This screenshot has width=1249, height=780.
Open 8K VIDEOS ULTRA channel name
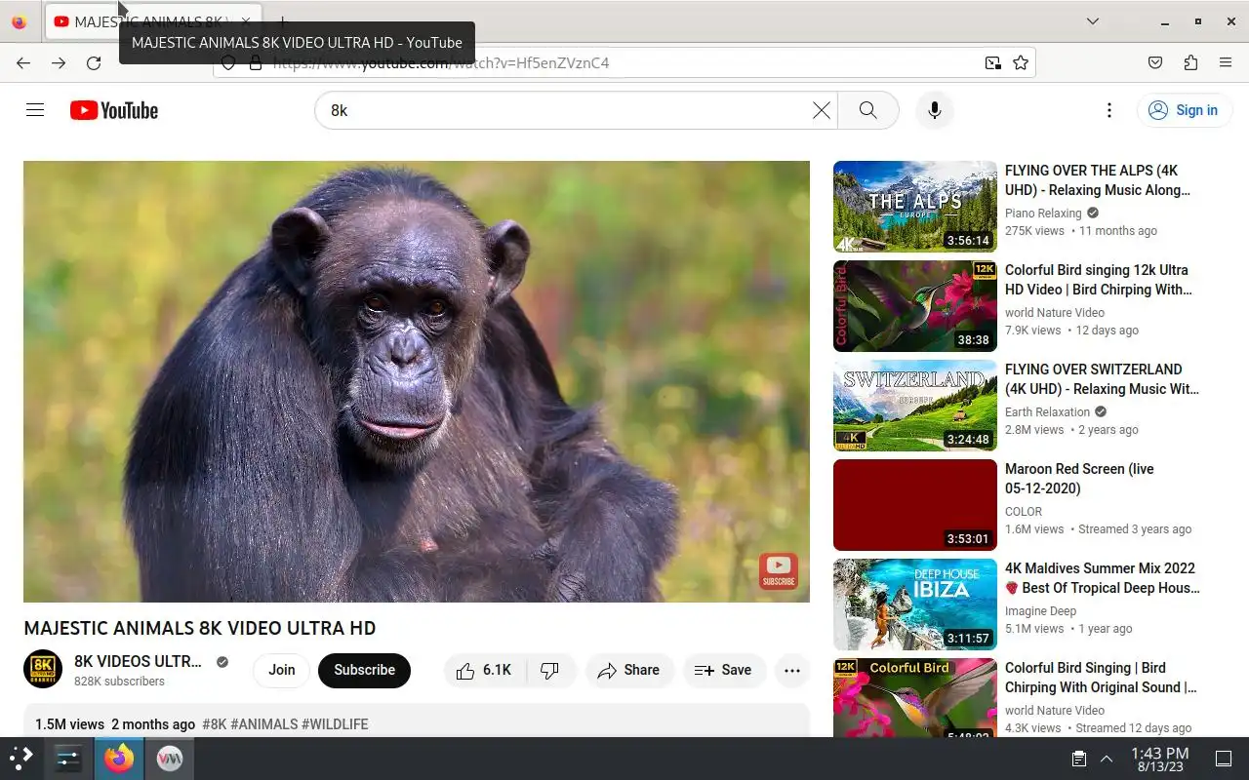point(138,661)
